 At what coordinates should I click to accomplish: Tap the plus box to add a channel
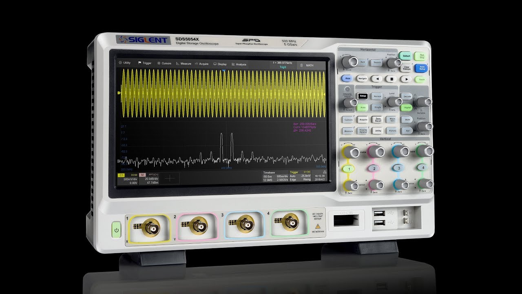(170, 179)
